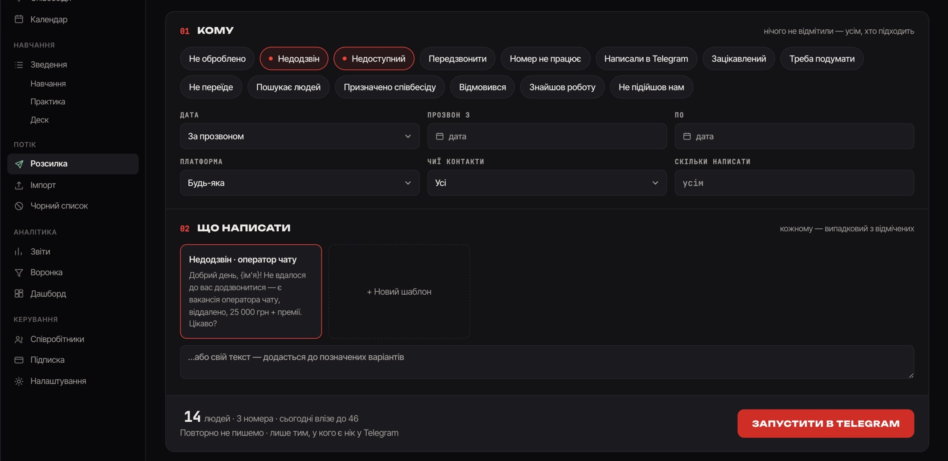Click the funnel icon next to Воронка
The height and width of the screenshot is (461, 948).
19,273
